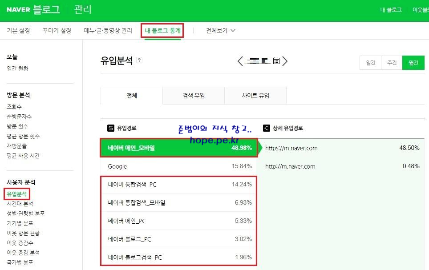
Task: Open 기본 설정 menu
Action: [18, 31]
